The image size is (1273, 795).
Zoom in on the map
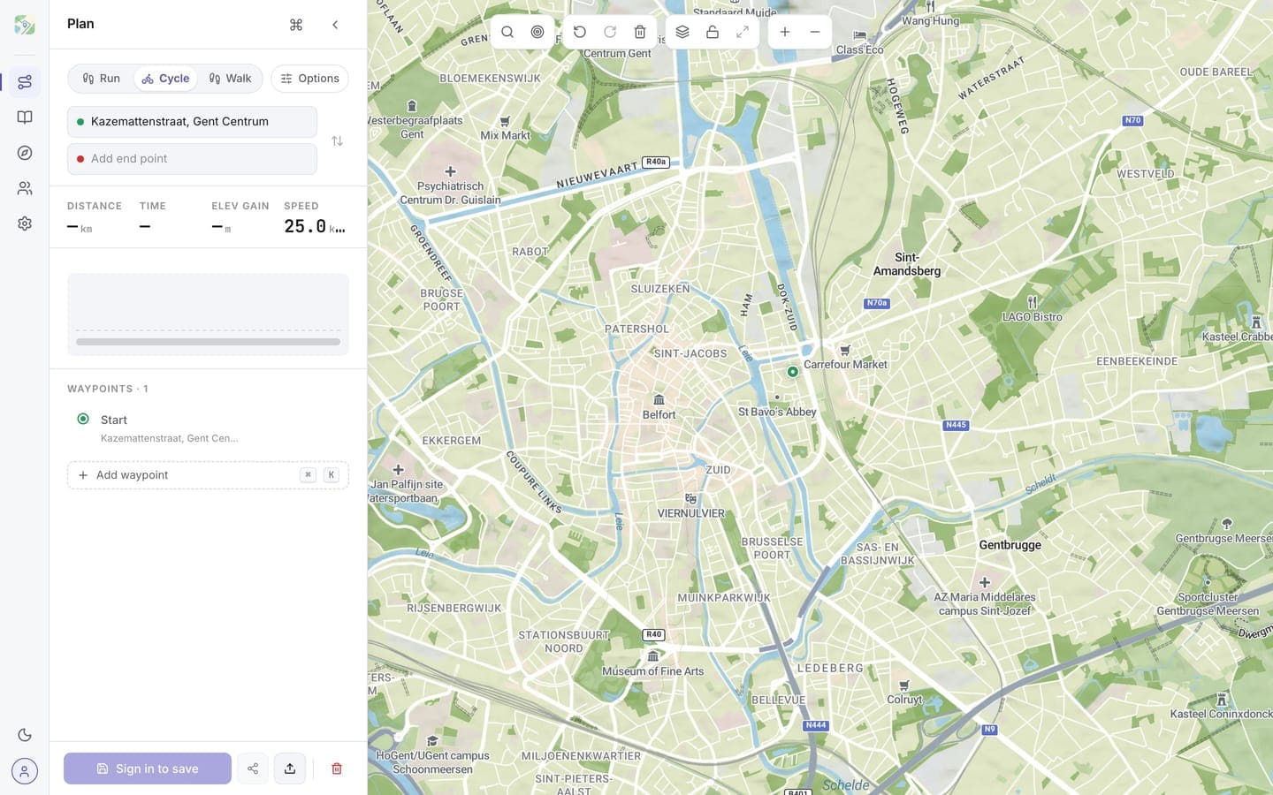[785, 32]
